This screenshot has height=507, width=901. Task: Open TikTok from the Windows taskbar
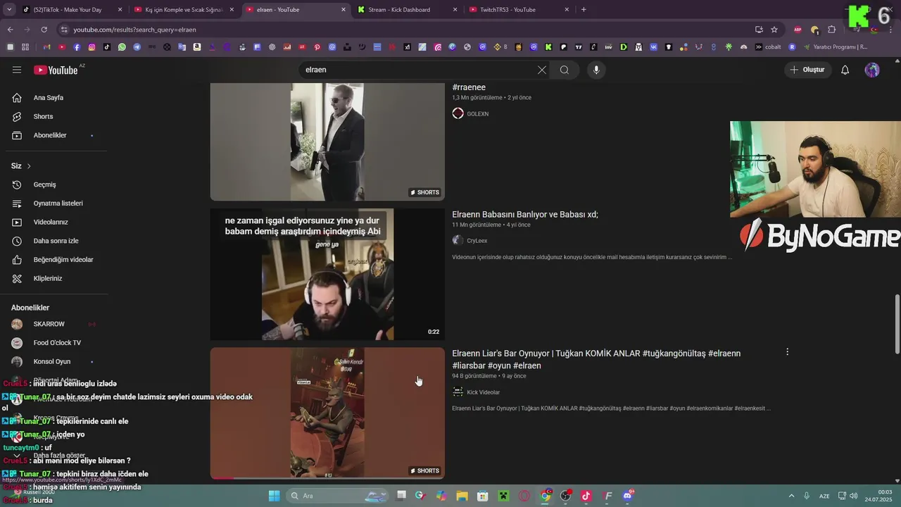(x=586, y=496)
